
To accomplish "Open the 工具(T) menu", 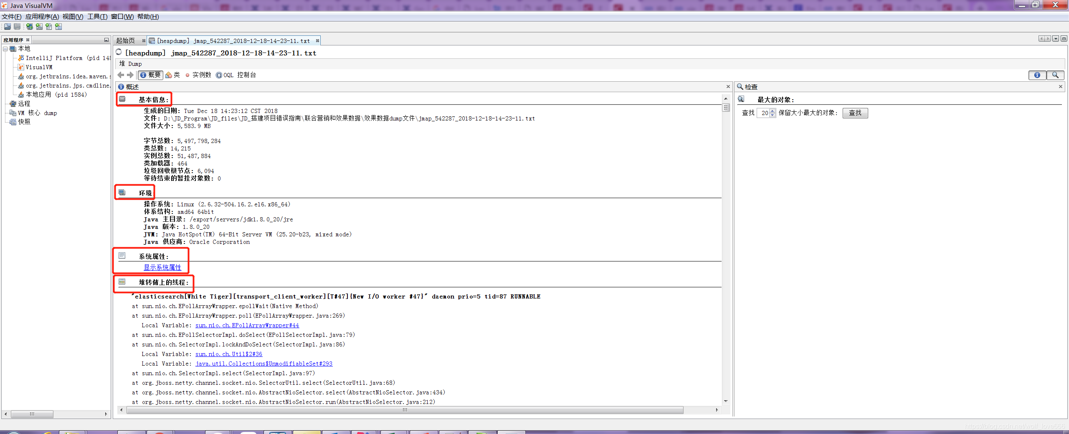I will coord(97,17).
